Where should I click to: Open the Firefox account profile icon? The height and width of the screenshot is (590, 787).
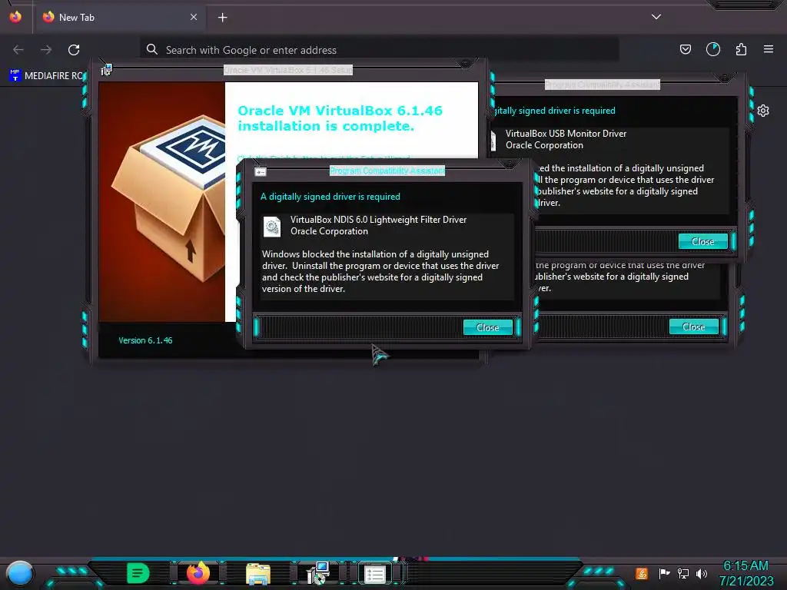pyautogui.click(x=713, y=49)
